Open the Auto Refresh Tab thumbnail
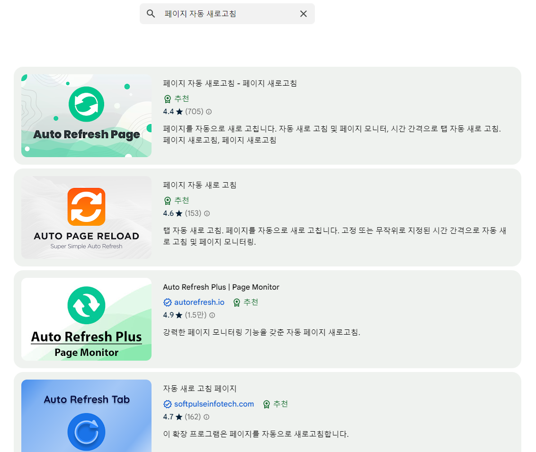536x452 pixels. click(x=86, y=416)
